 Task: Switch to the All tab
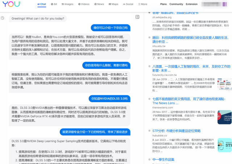click(x=54, y=4)
